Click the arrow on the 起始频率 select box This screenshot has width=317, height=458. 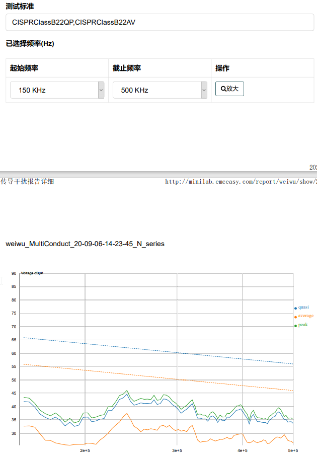pos(101,90)
